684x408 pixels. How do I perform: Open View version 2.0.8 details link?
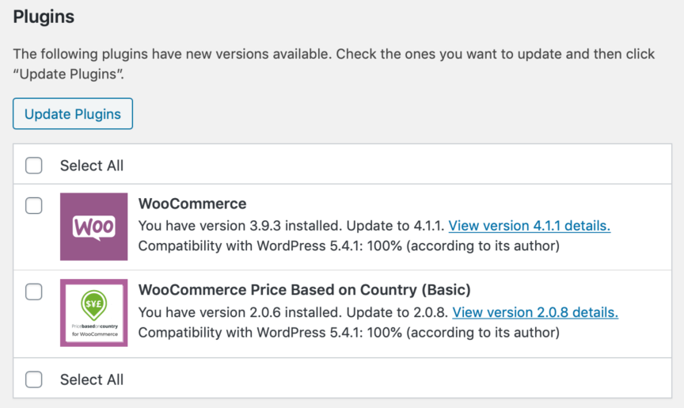pyautogui.click(x=535, y=312)
